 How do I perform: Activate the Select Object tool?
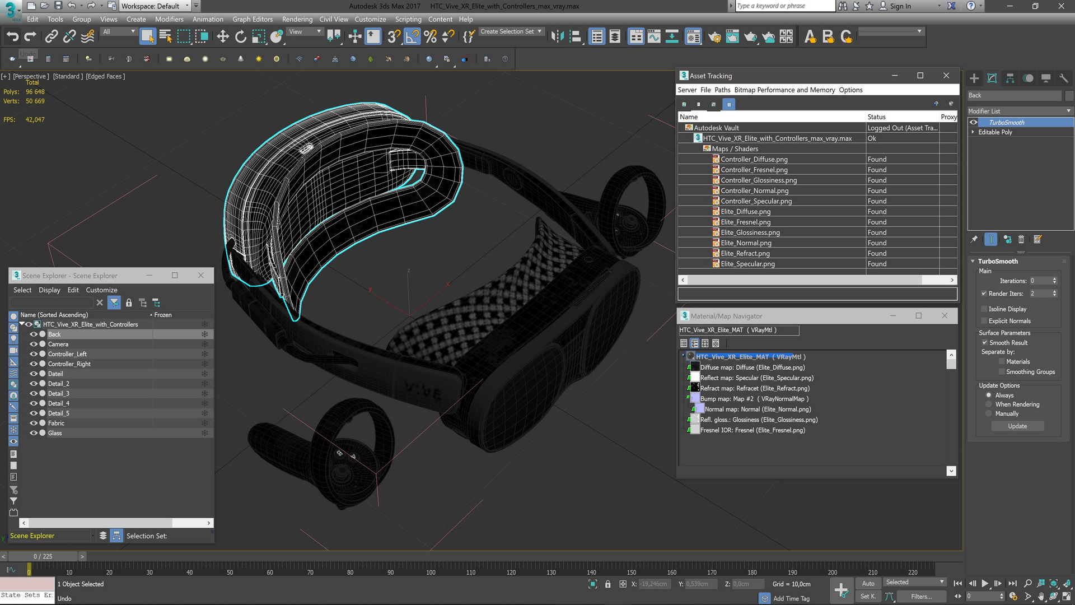coord(147,37)
